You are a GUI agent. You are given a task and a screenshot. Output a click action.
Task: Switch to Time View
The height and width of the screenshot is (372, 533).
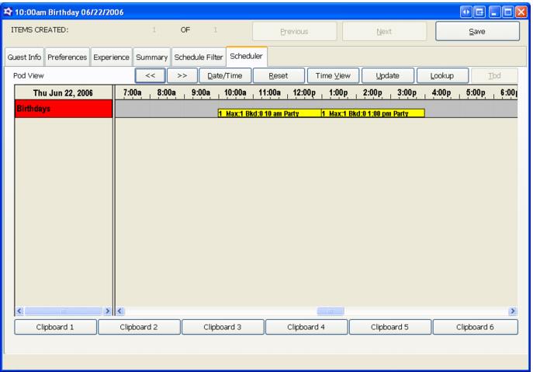(x=331, y=75)
